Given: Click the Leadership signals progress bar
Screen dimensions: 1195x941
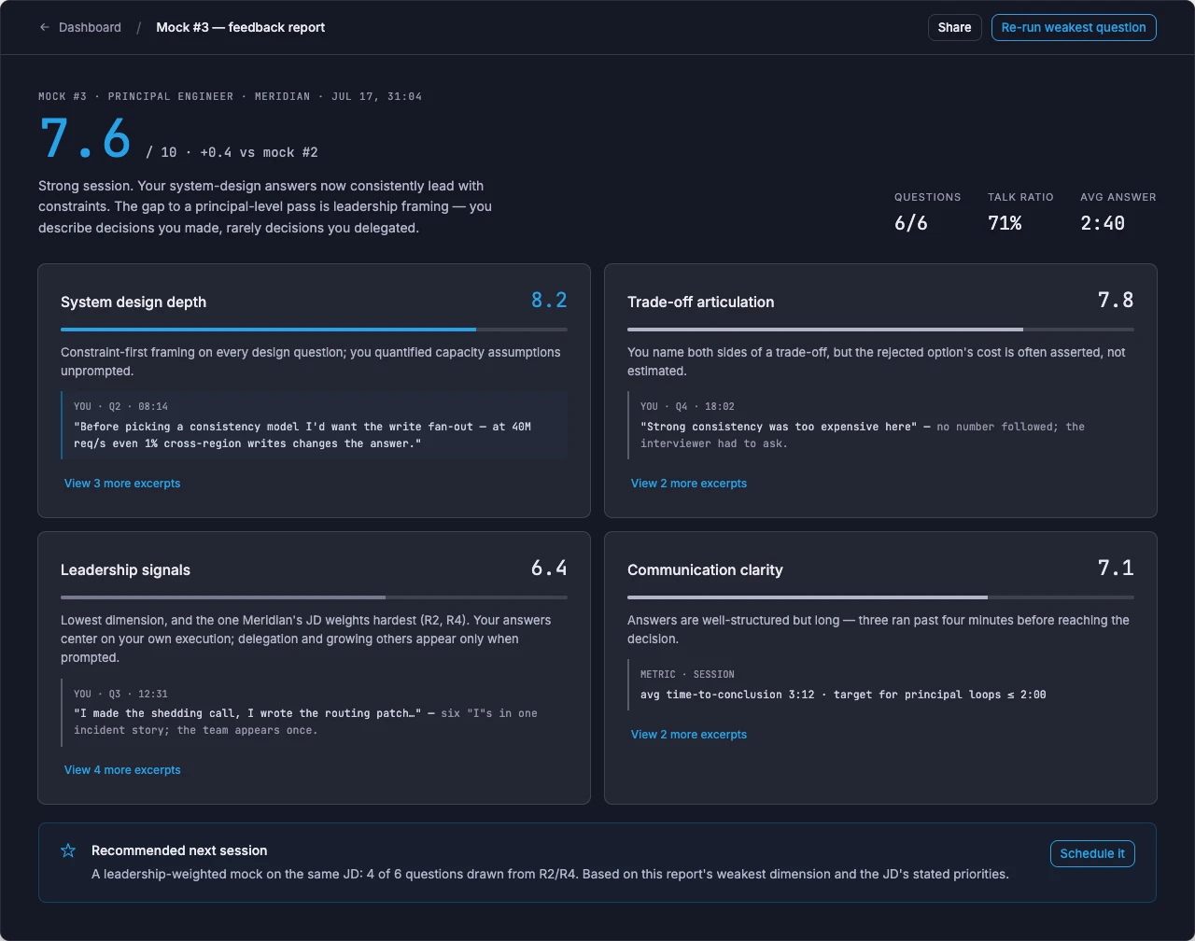Looking at the screenshot, I should [314, 597].
